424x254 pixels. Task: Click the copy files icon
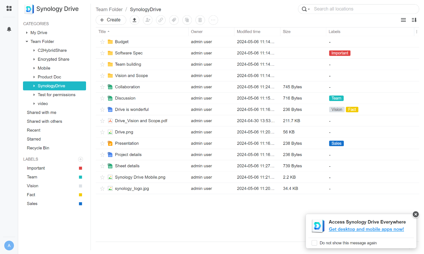(x=187, y=20)
